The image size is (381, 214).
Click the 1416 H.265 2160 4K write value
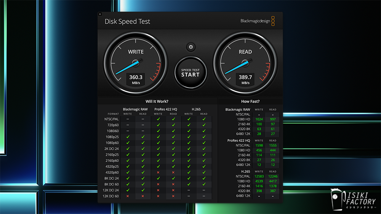click(259, 186)
